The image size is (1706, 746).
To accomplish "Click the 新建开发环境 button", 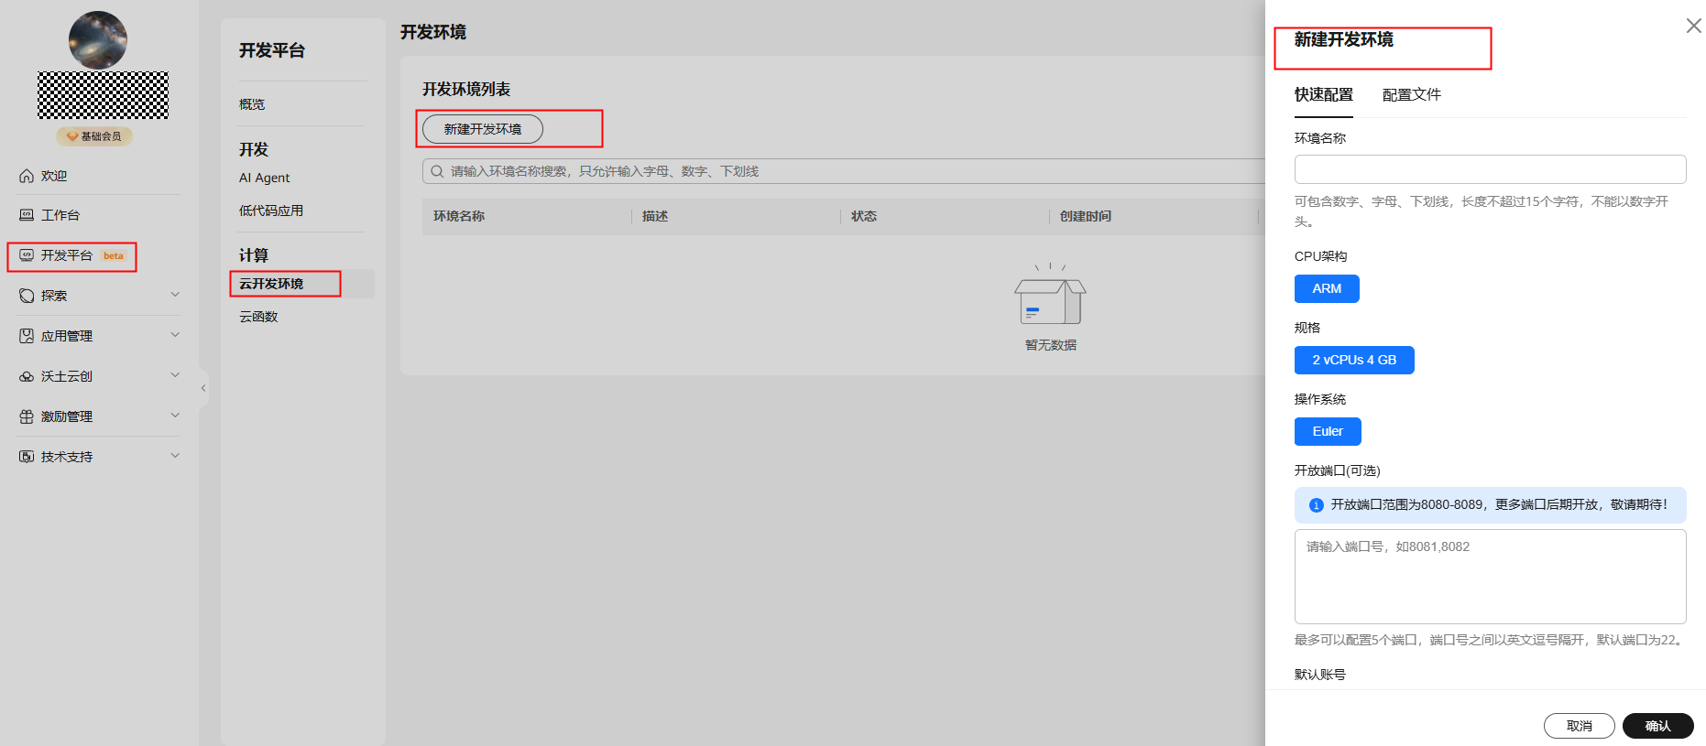I will [x=483, y=129].
